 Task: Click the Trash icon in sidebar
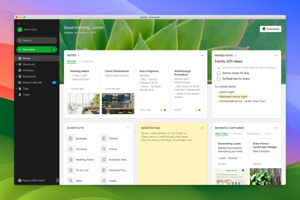click(x=20, y=94)
